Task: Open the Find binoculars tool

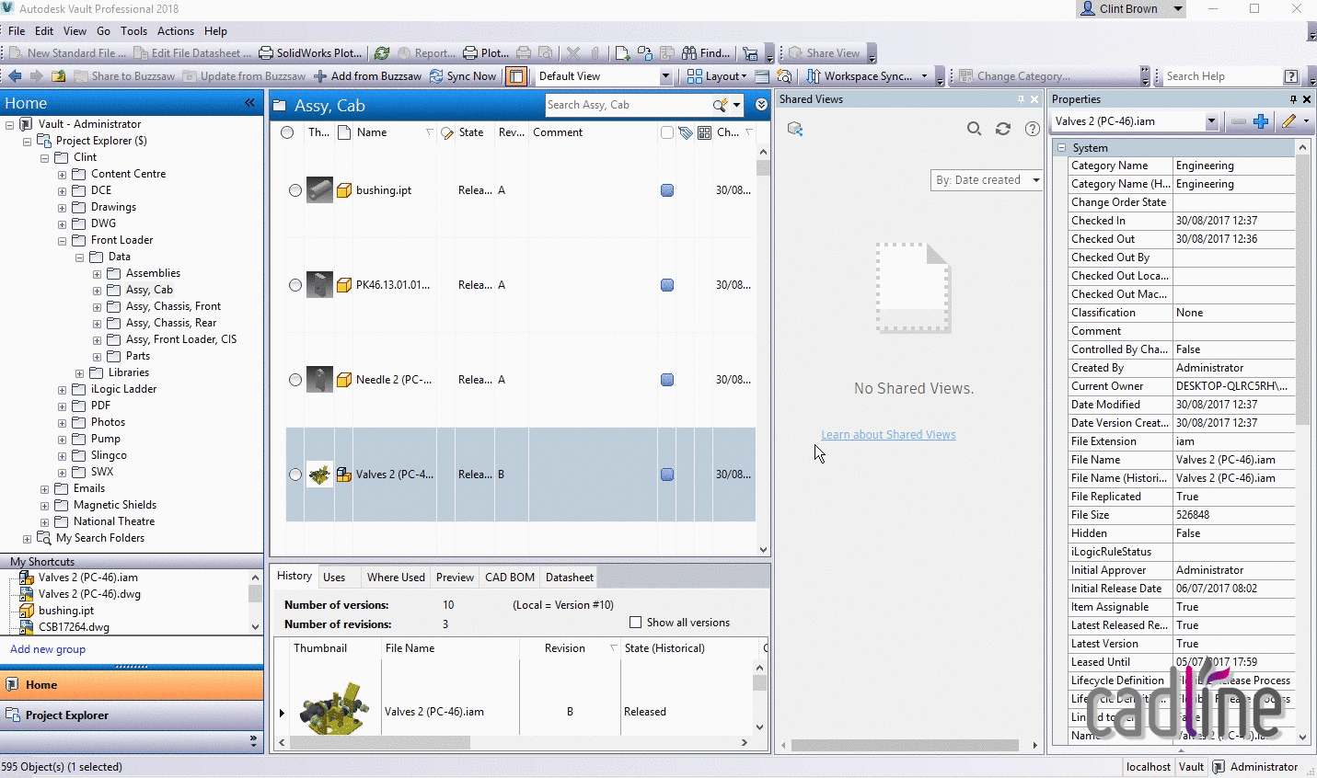Action: (x=707, y=53)
